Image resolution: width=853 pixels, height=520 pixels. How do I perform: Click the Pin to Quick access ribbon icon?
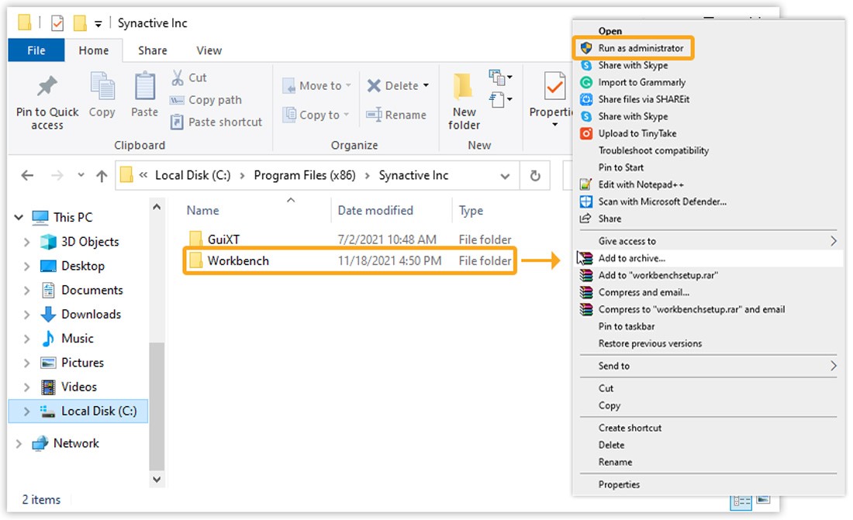tap(47, 87)
